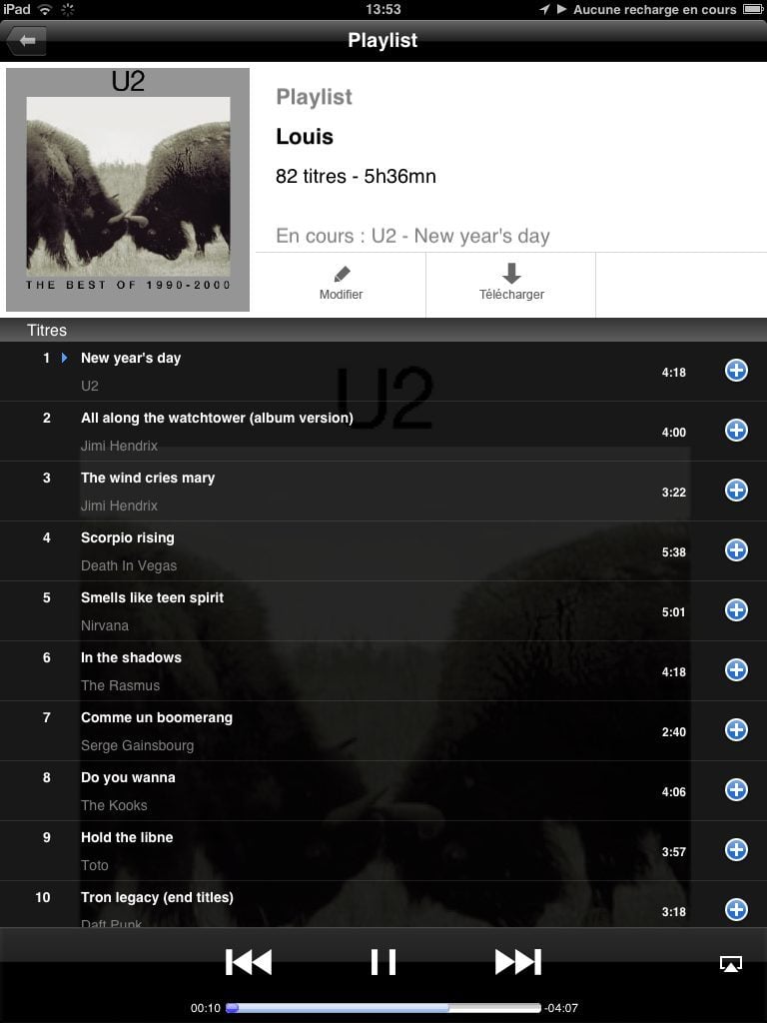The image size is (767, 1023).
Task: Tap the back arrow in the Playlist header
Action: [26, 40]
